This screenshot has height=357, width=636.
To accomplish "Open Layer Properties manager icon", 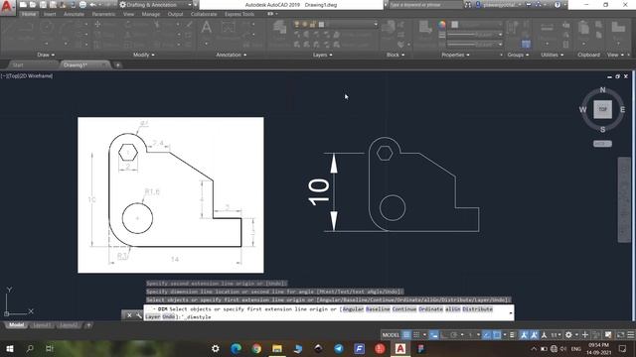I will (x=279, y=28).
